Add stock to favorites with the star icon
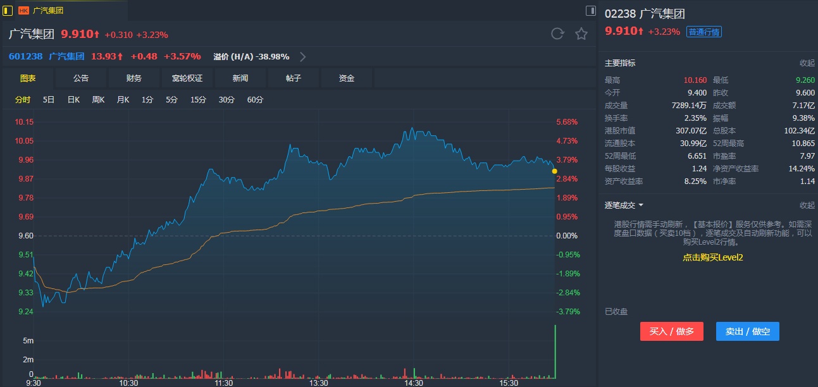The image size is (818, 387). point(581,34)
